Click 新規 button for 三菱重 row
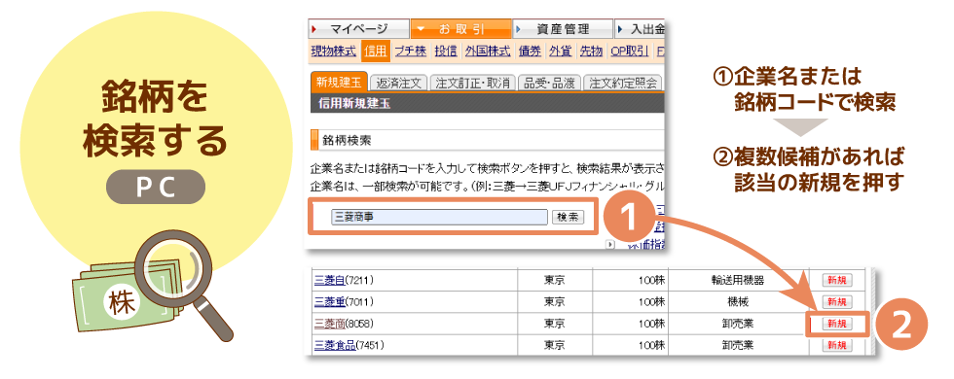Viewport: 954px width, 379px height. [x=837, y=302]
